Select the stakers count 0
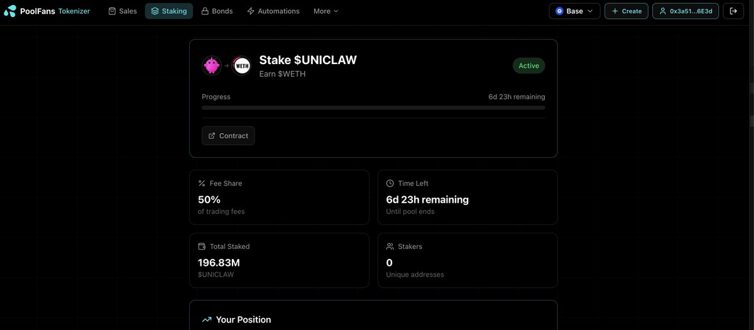Image resolution: width=754 pixels, height=330 pixels. coord(389,263)
